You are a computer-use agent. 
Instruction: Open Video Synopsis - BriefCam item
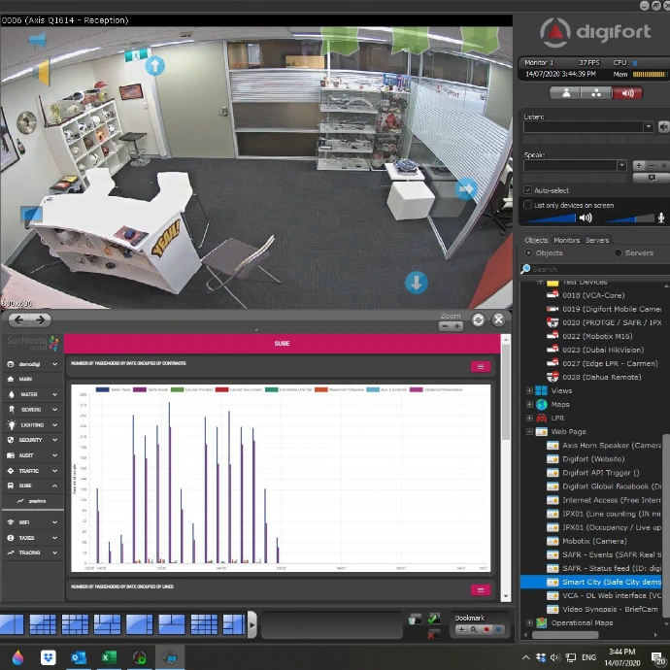610,610
